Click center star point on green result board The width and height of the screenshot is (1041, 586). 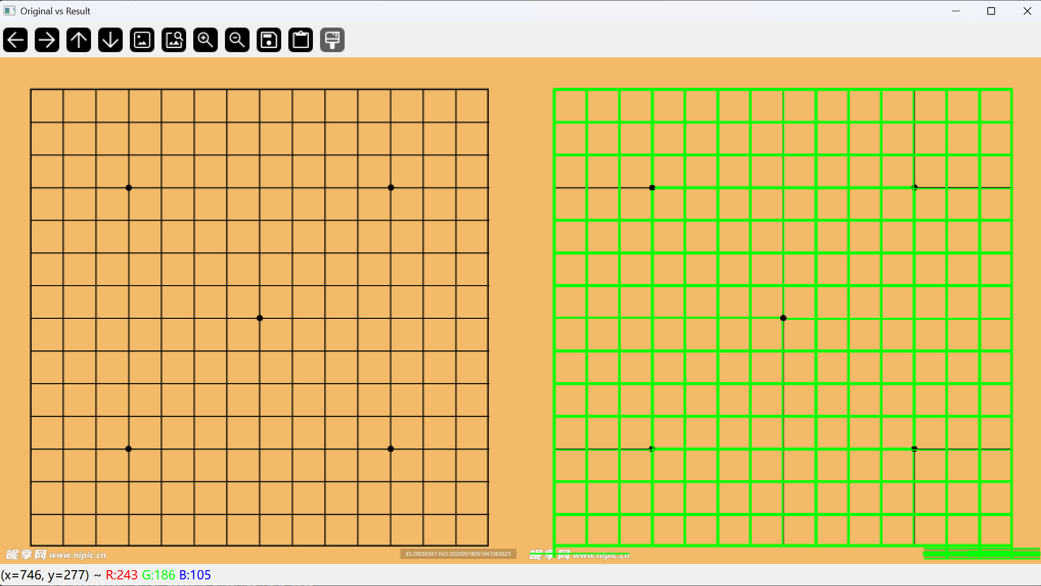[783, 318]
